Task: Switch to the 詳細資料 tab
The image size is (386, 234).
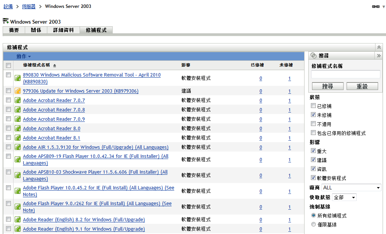Action: (x=63, y=30)
